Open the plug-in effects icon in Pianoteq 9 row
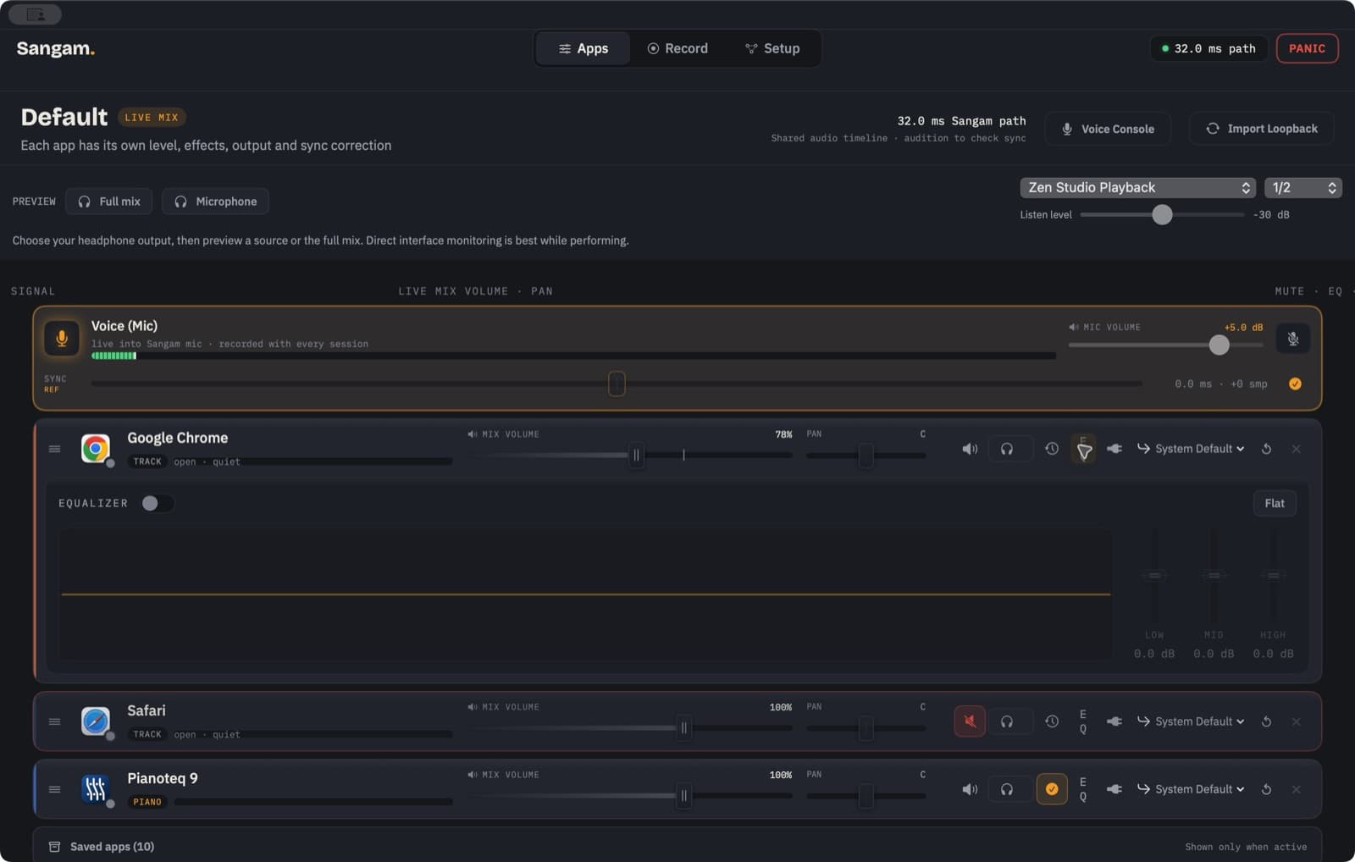 (1114, 789)
